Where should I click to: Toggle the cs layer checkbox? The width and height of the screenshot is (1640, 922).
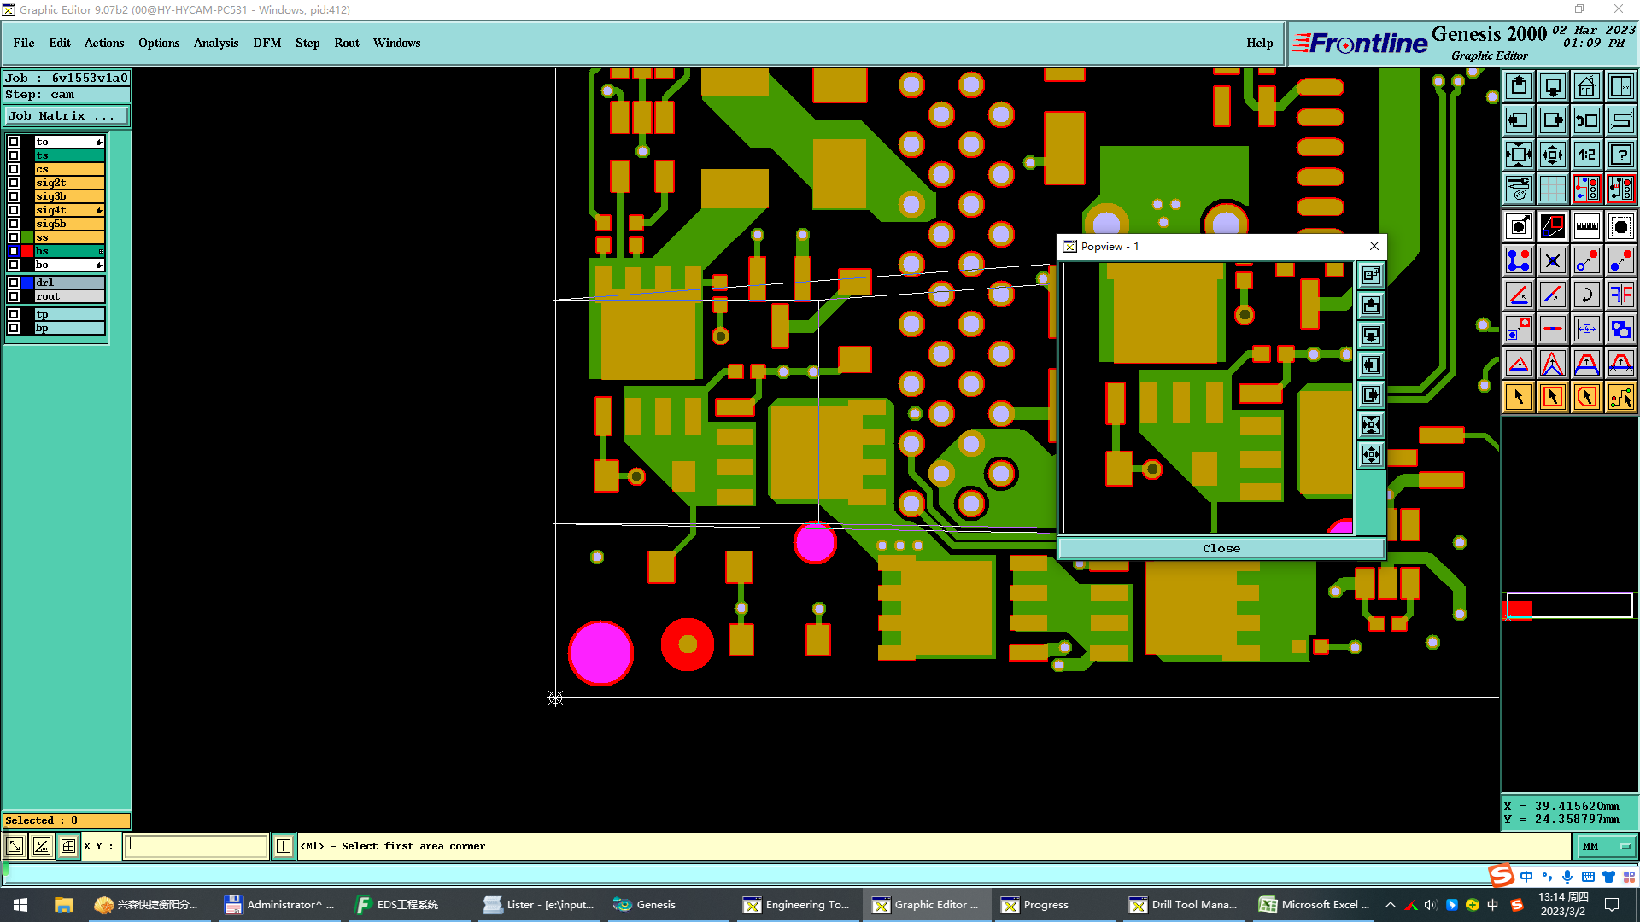(x=14, y=169)
